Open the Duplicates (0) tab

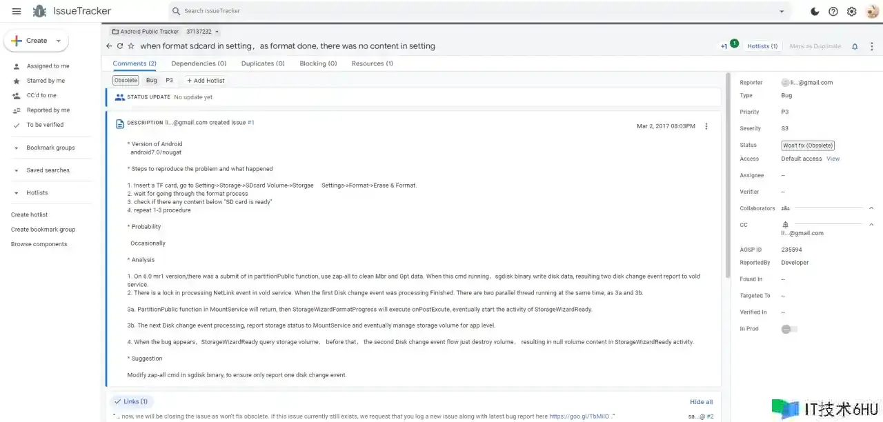tap(263, 63)
